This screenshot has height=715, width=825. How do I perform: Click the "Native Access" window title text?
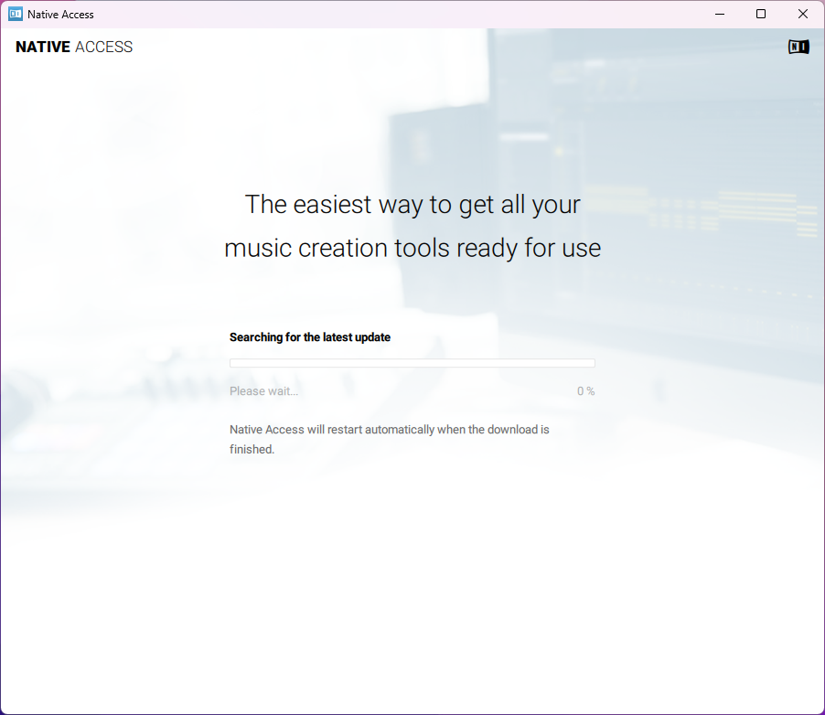tap(60, 15)
